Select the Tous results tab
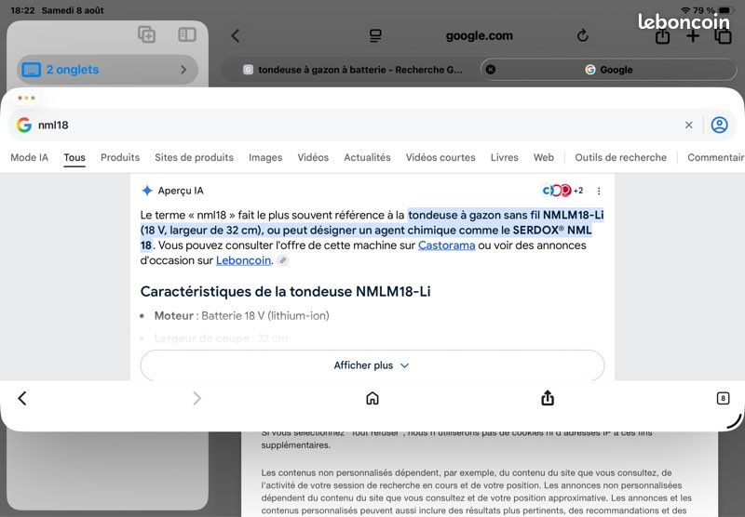The height and width of the screenshot is (517, 745). pos(74,157)
